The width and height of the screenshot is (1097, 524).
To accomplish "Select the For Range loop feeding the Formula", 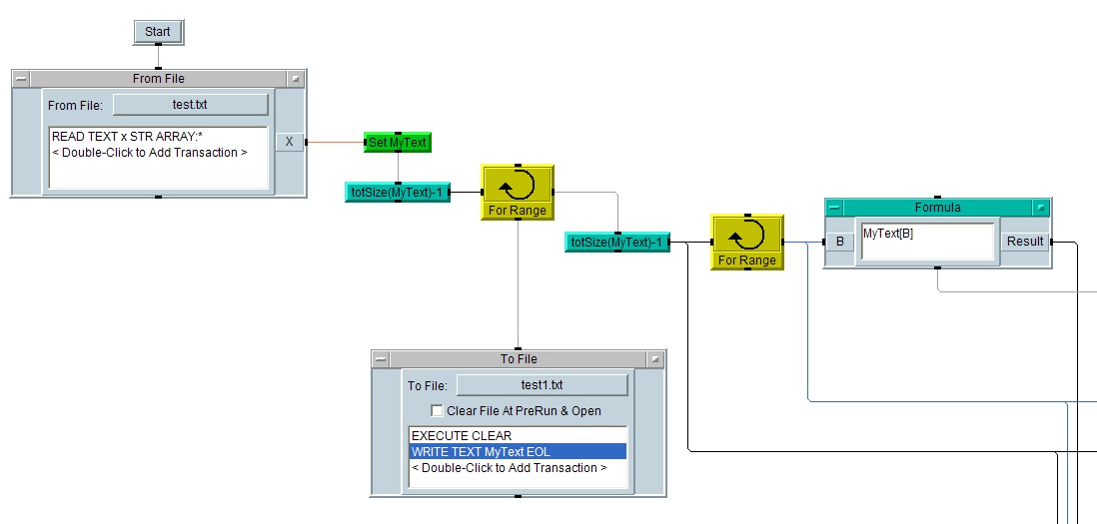I will (746, 242).
